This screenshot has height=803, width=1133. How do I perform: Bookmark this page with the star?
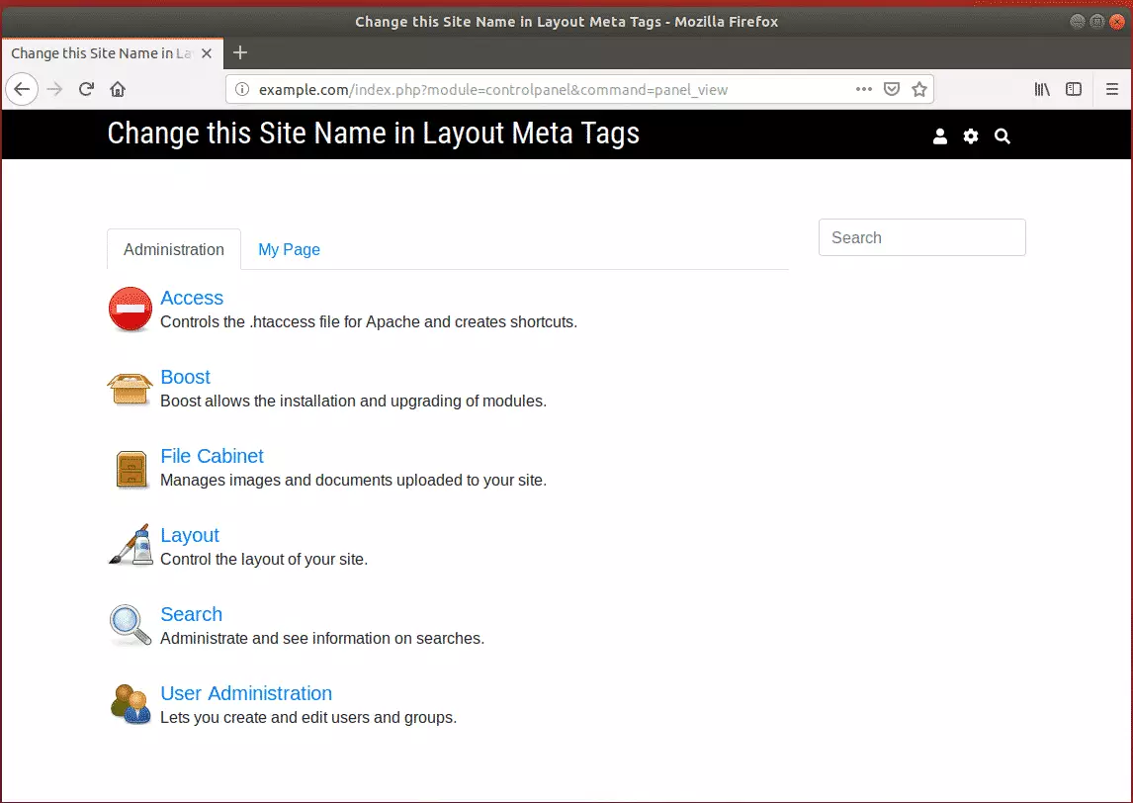tap(919, 89)
